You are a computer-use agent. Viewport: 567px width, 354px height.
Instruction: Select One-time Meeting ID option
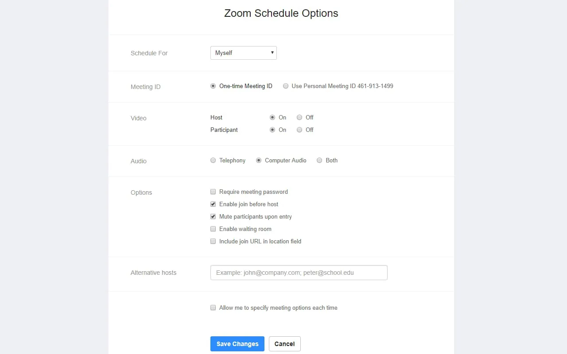coord(213,86)
